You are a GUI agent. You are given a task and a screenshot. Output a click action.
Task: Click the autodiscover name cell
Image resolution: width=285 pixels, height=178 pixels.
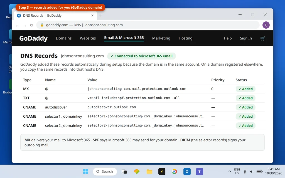(x=56, y=107)
